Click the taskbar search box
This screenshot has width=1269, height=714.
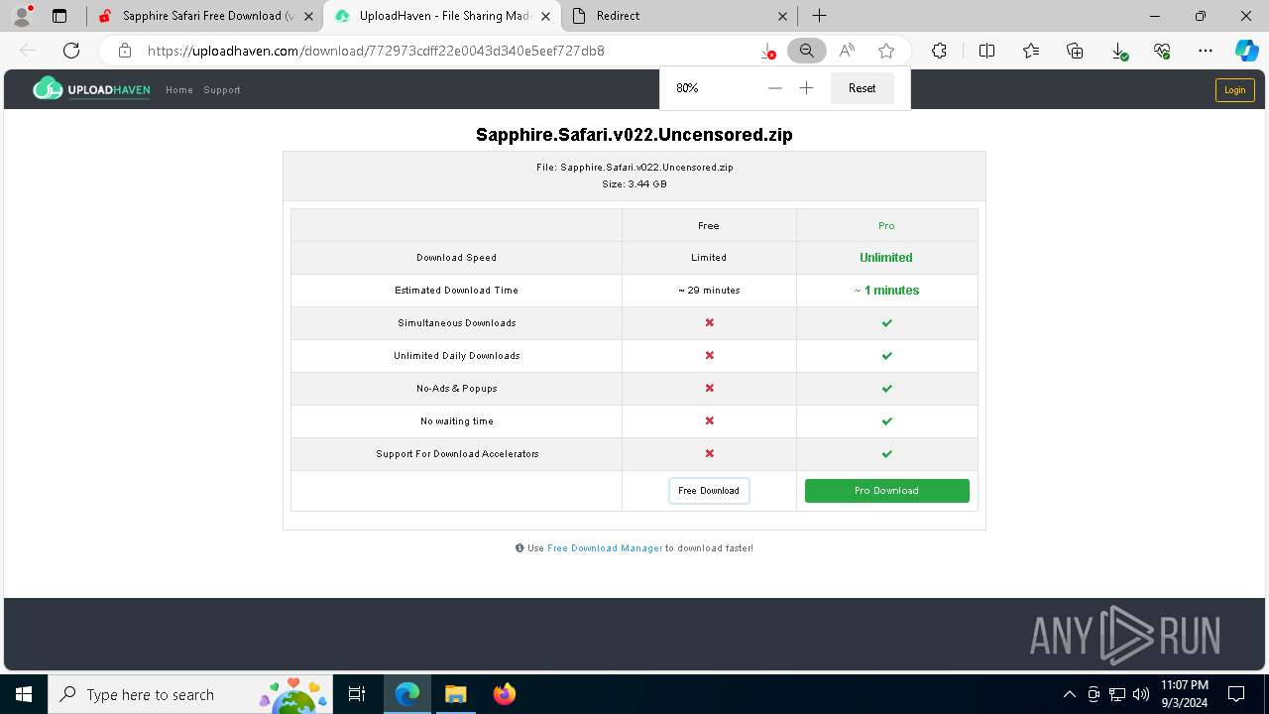click(190, 694)
